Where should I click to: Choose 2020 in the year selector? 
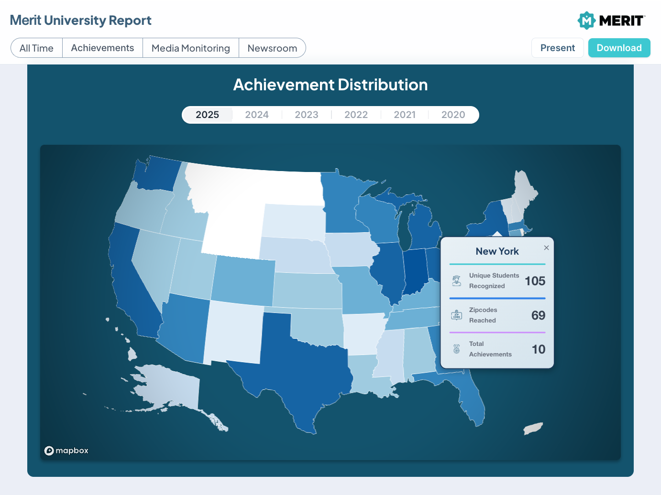[x=453, y=115]
